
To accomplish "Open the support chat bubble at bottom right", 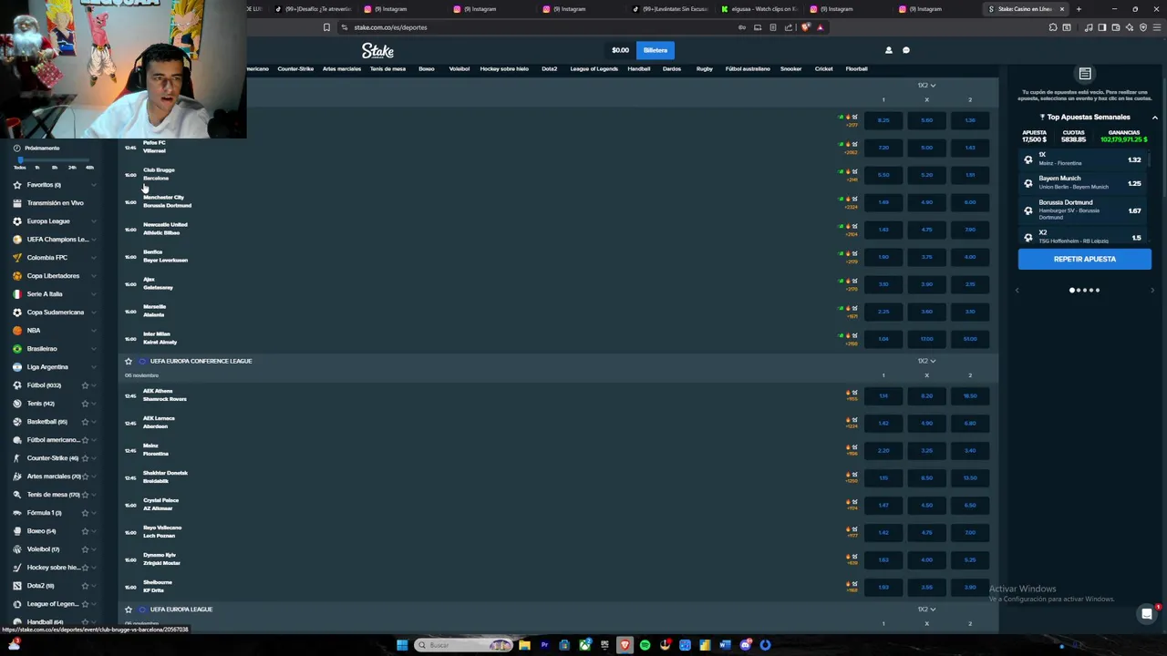I will pos(1147,614).
